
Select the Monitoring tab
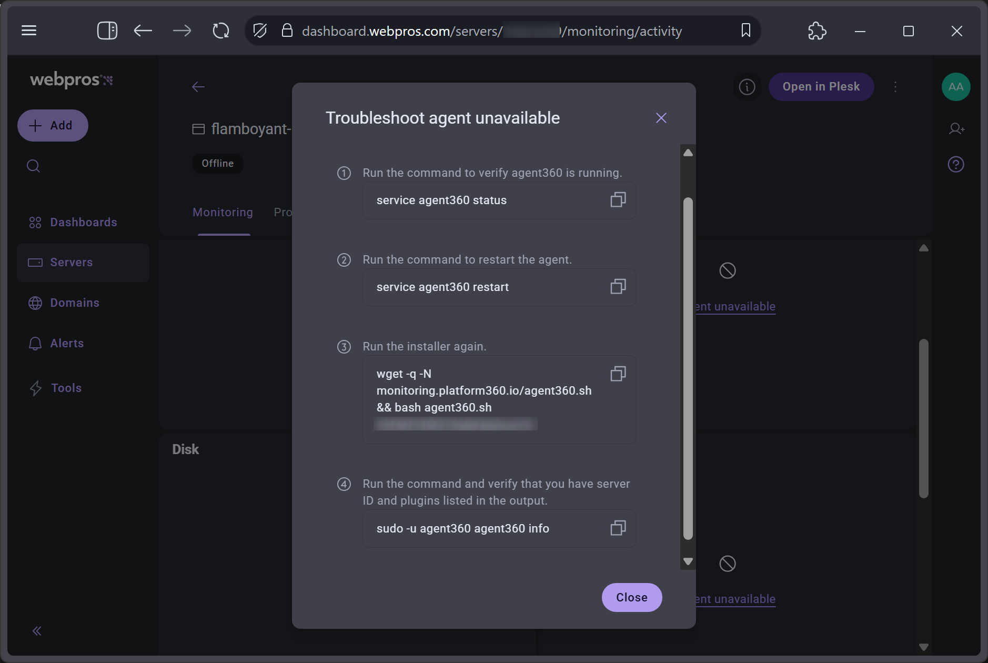[223, 212]
